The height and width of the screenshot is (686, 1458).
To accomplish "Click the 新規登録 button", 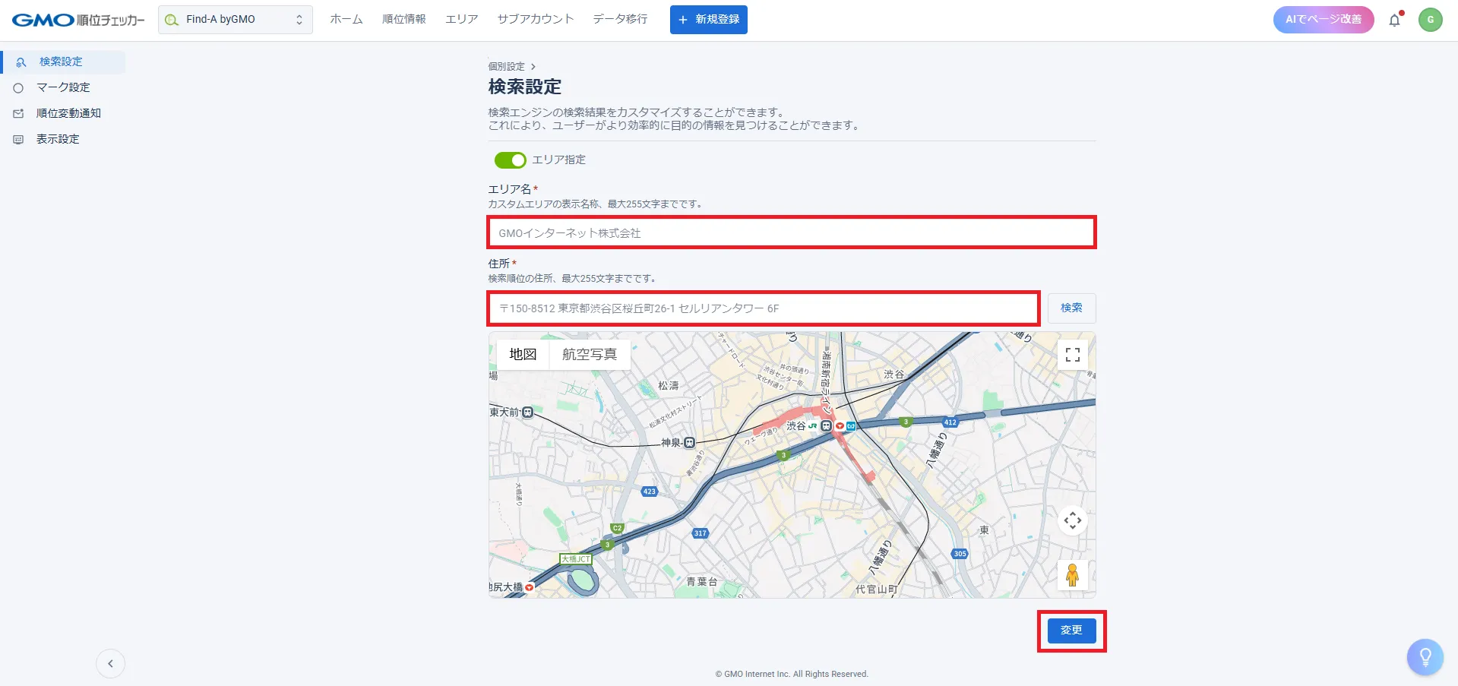I will point(709,20).
